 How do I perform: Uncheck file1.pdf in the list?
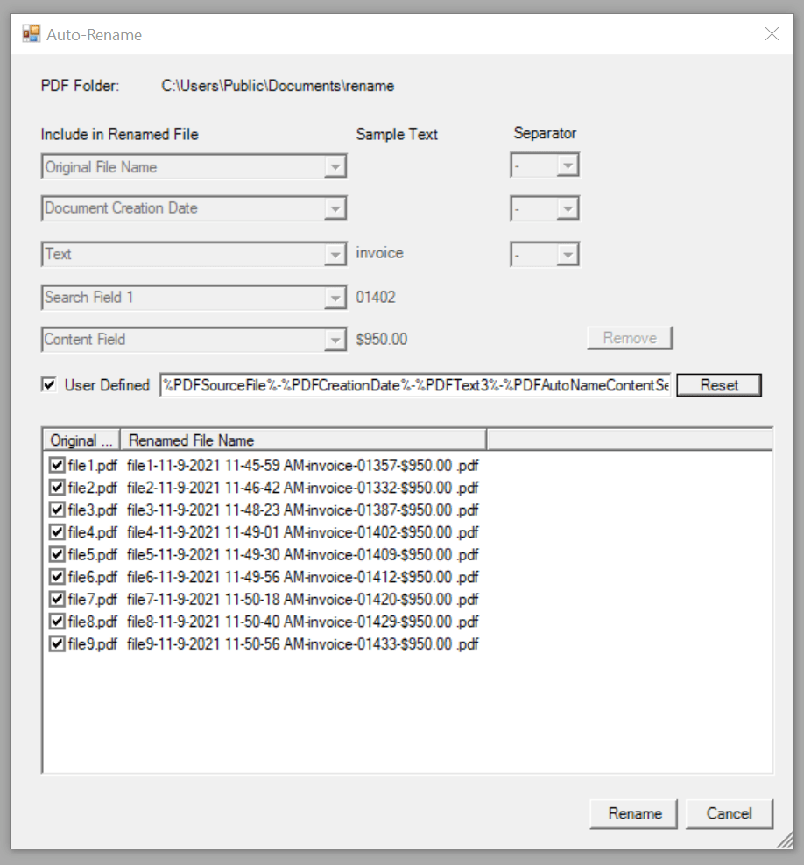(x=57, y=465)
